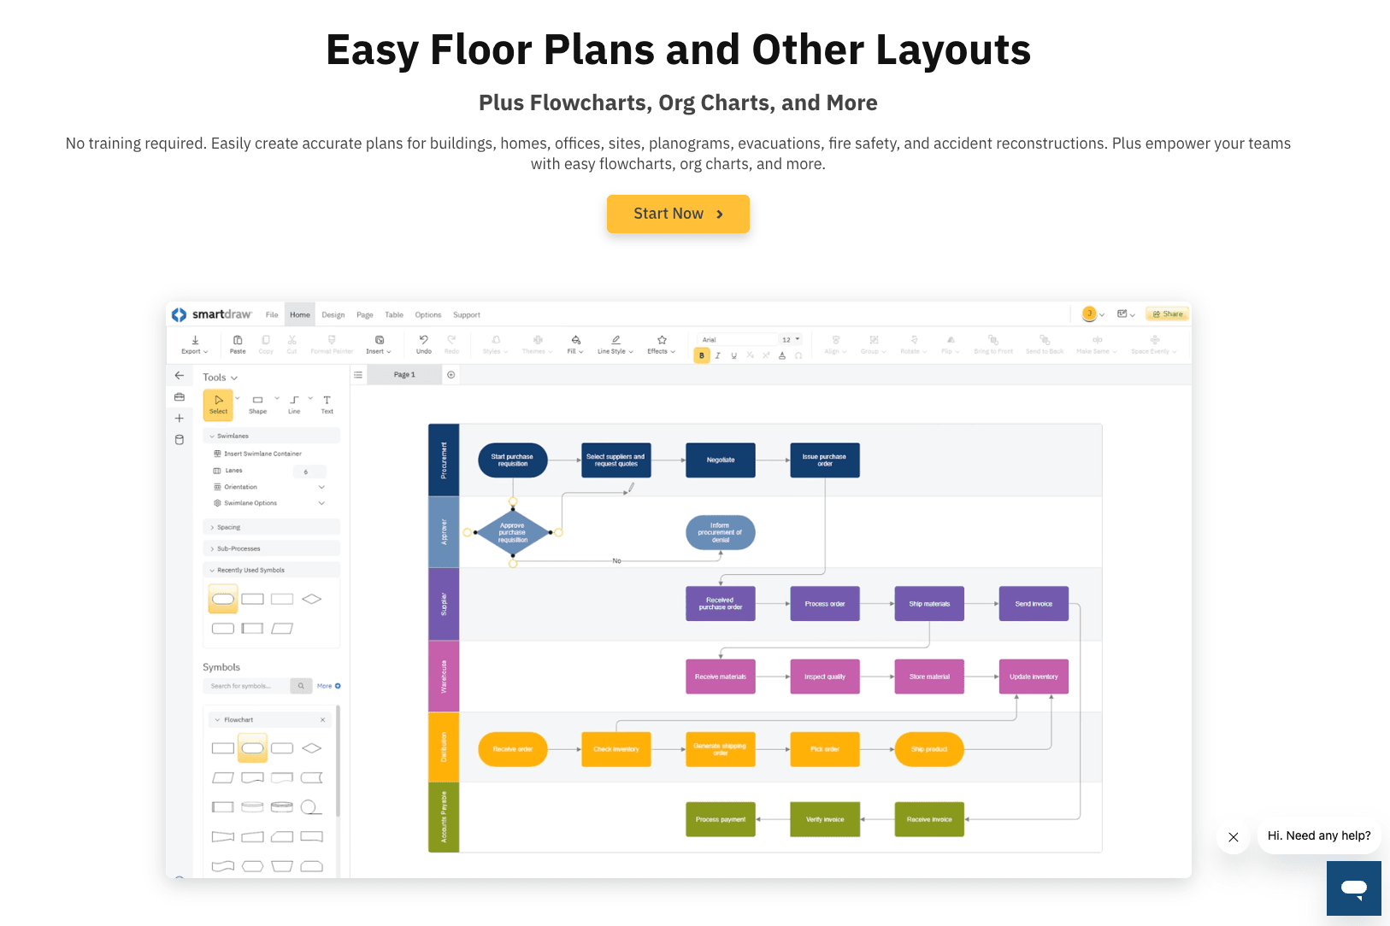This screenshot has width=1390, height=926.
Task: Close the chat help popup
Action: pyautogui.click(x=1234, y=837)
